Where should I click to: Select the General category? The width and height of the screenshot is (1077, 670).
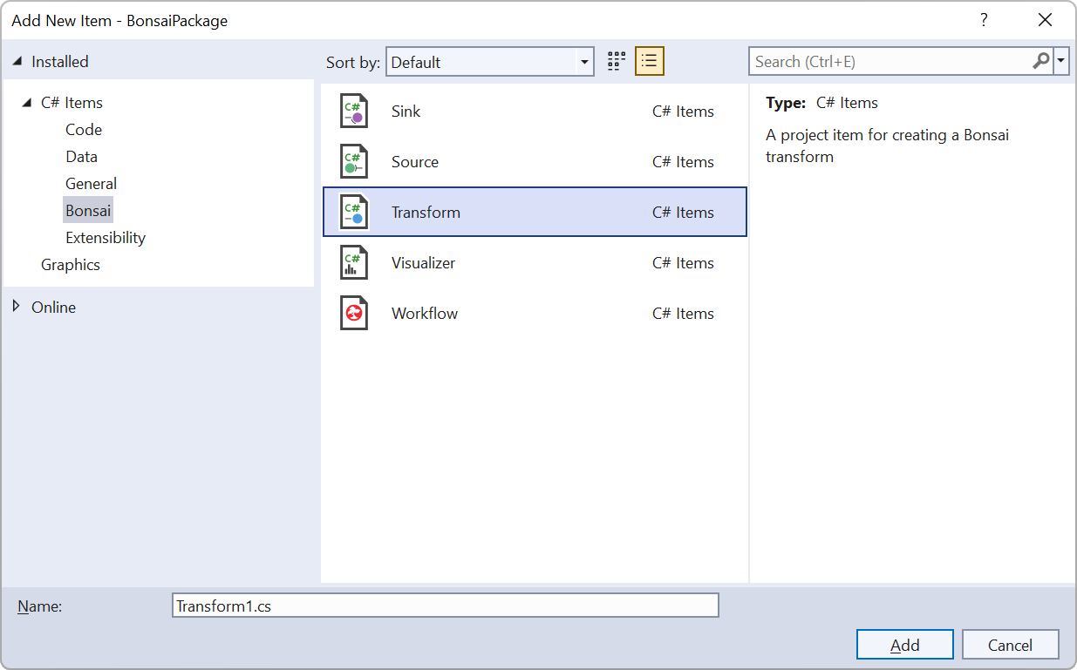click(91, 184)
